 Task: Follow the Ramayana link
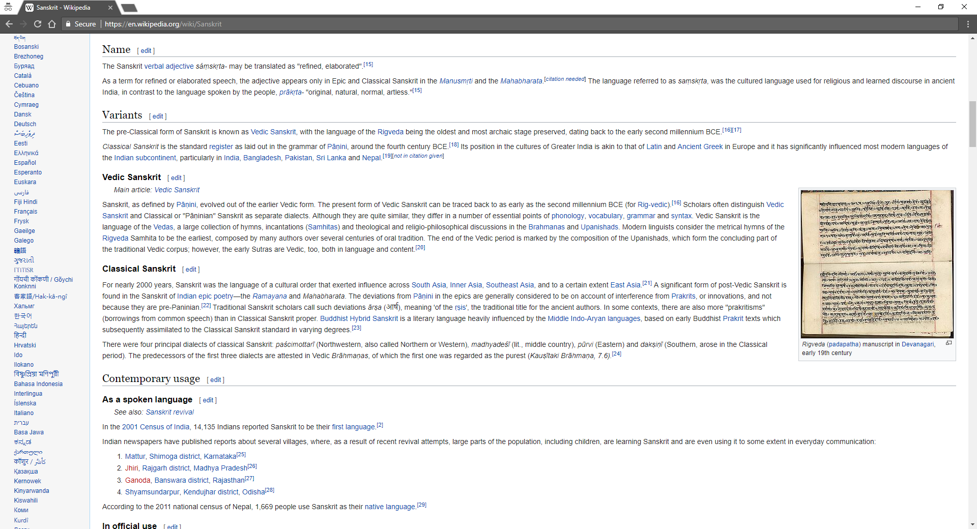point(270,296)
